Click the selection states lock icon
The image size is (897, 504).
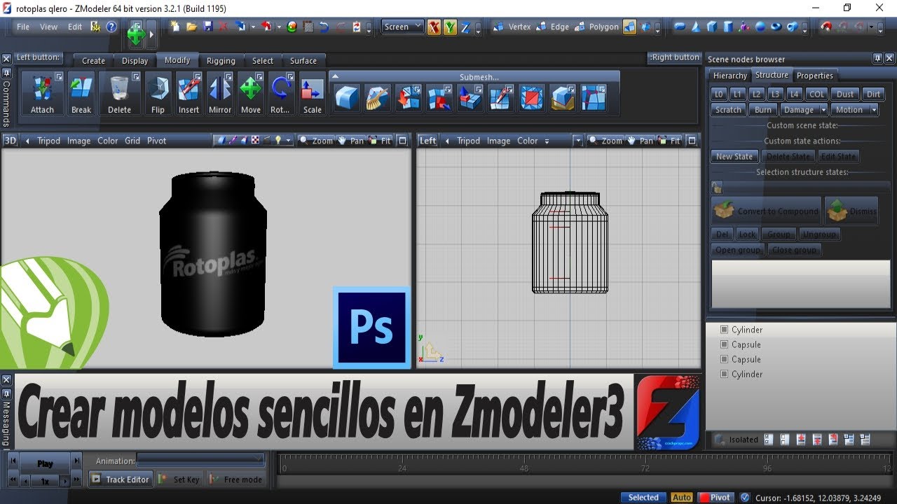(x=717, y=188)
